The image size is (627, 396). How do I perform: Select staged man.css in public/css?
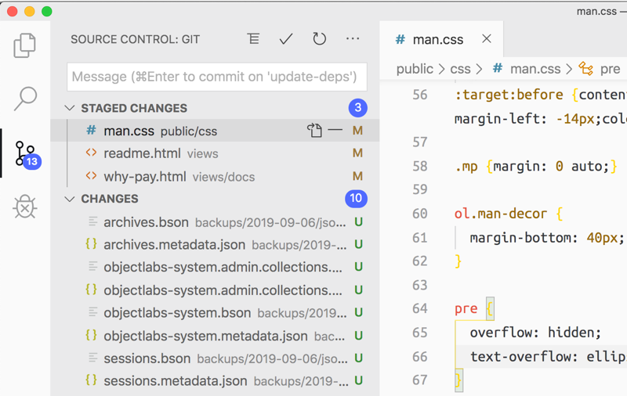(215, 131)
